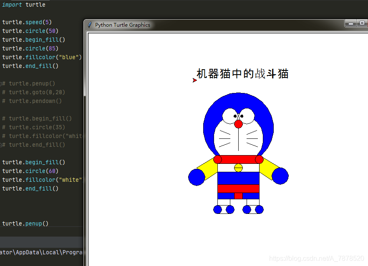Minimize the Python Turtle Graphics window

pos(351,23)
